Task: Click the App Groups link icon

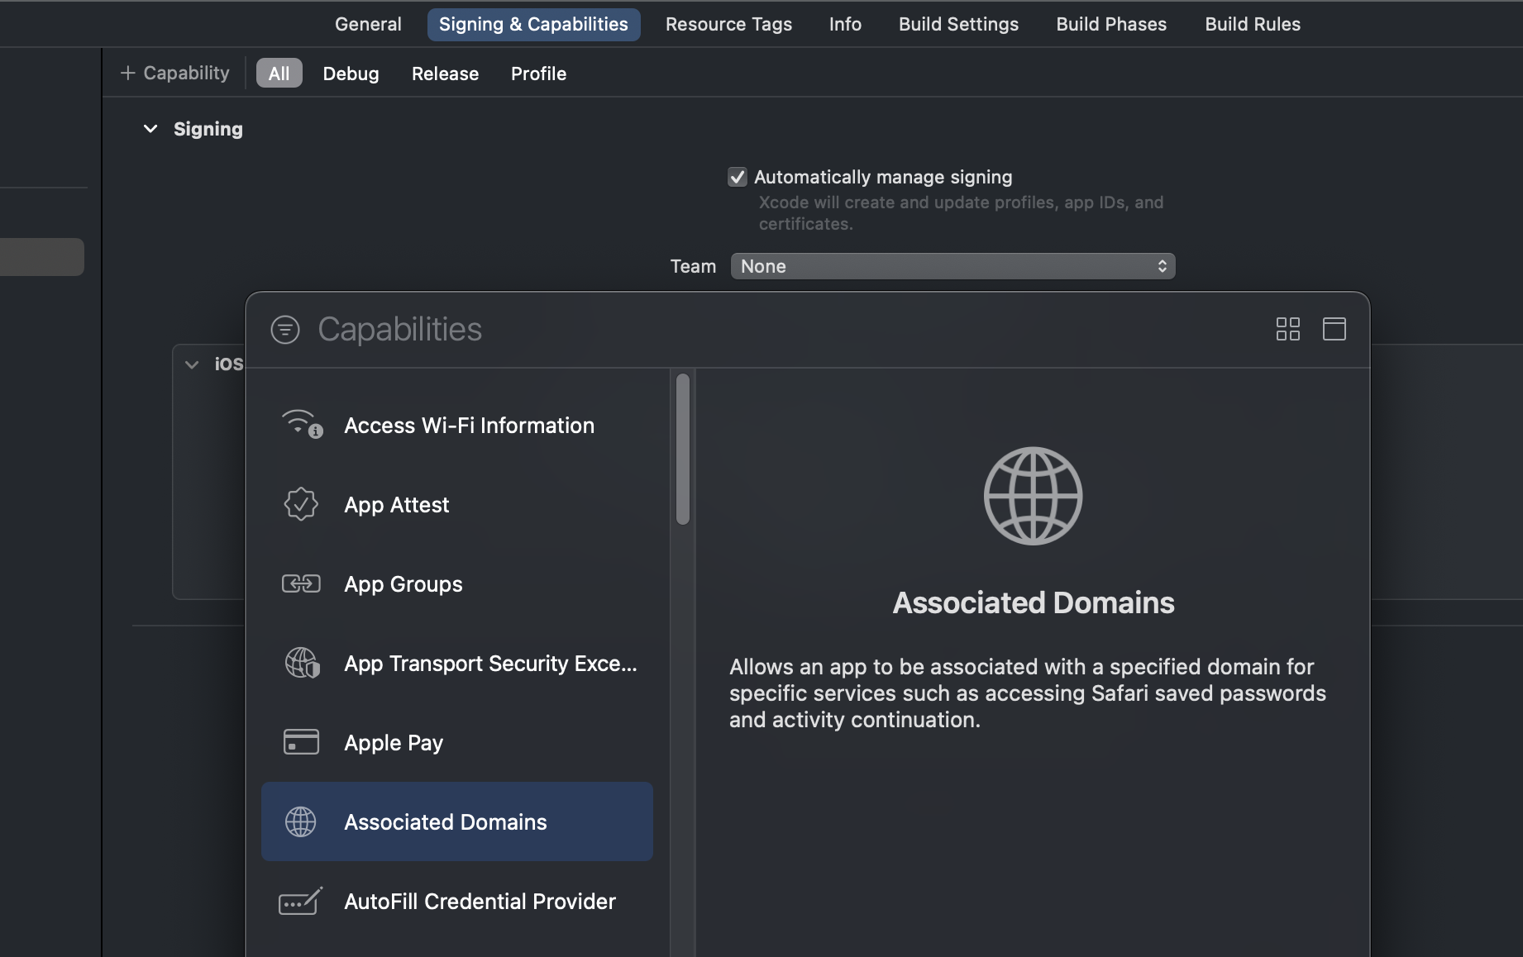Action: coord(301,583)
